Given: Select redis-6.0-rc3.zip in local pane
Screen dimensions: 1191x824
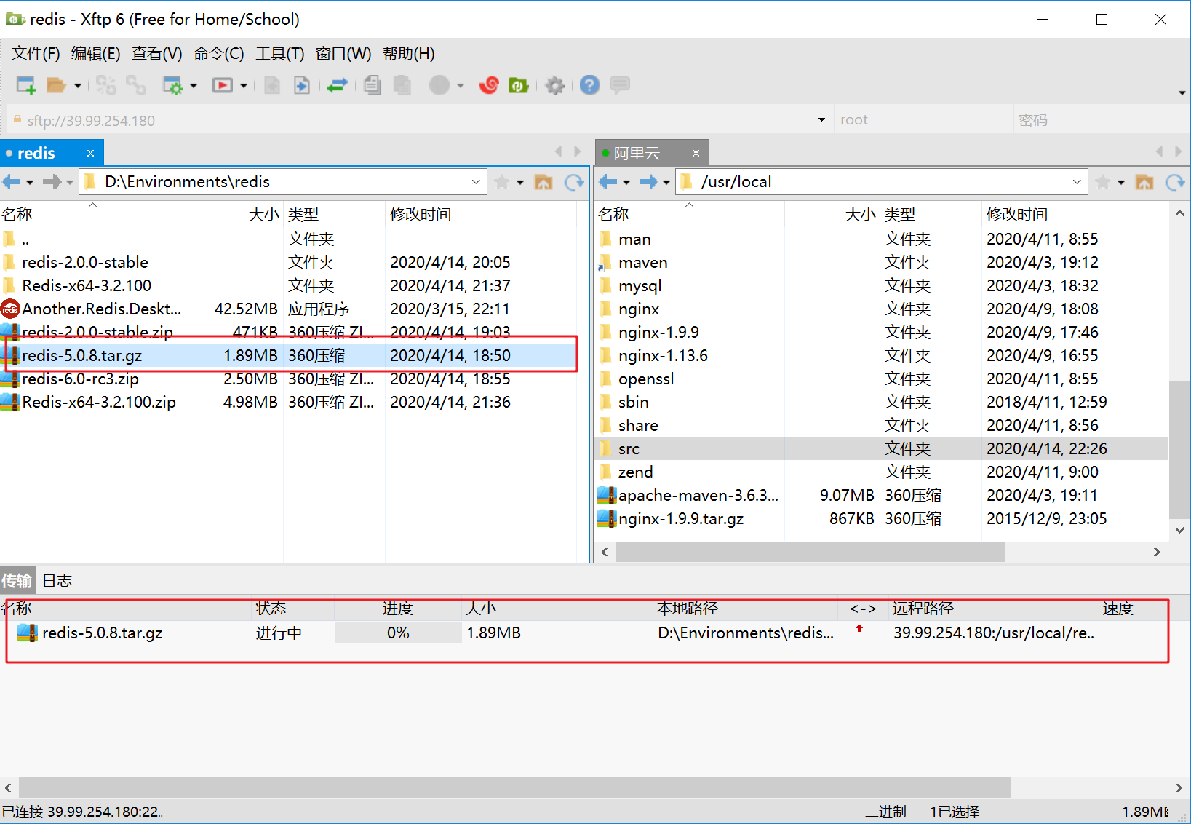Looking at the screenshot, I should (288, 379).
